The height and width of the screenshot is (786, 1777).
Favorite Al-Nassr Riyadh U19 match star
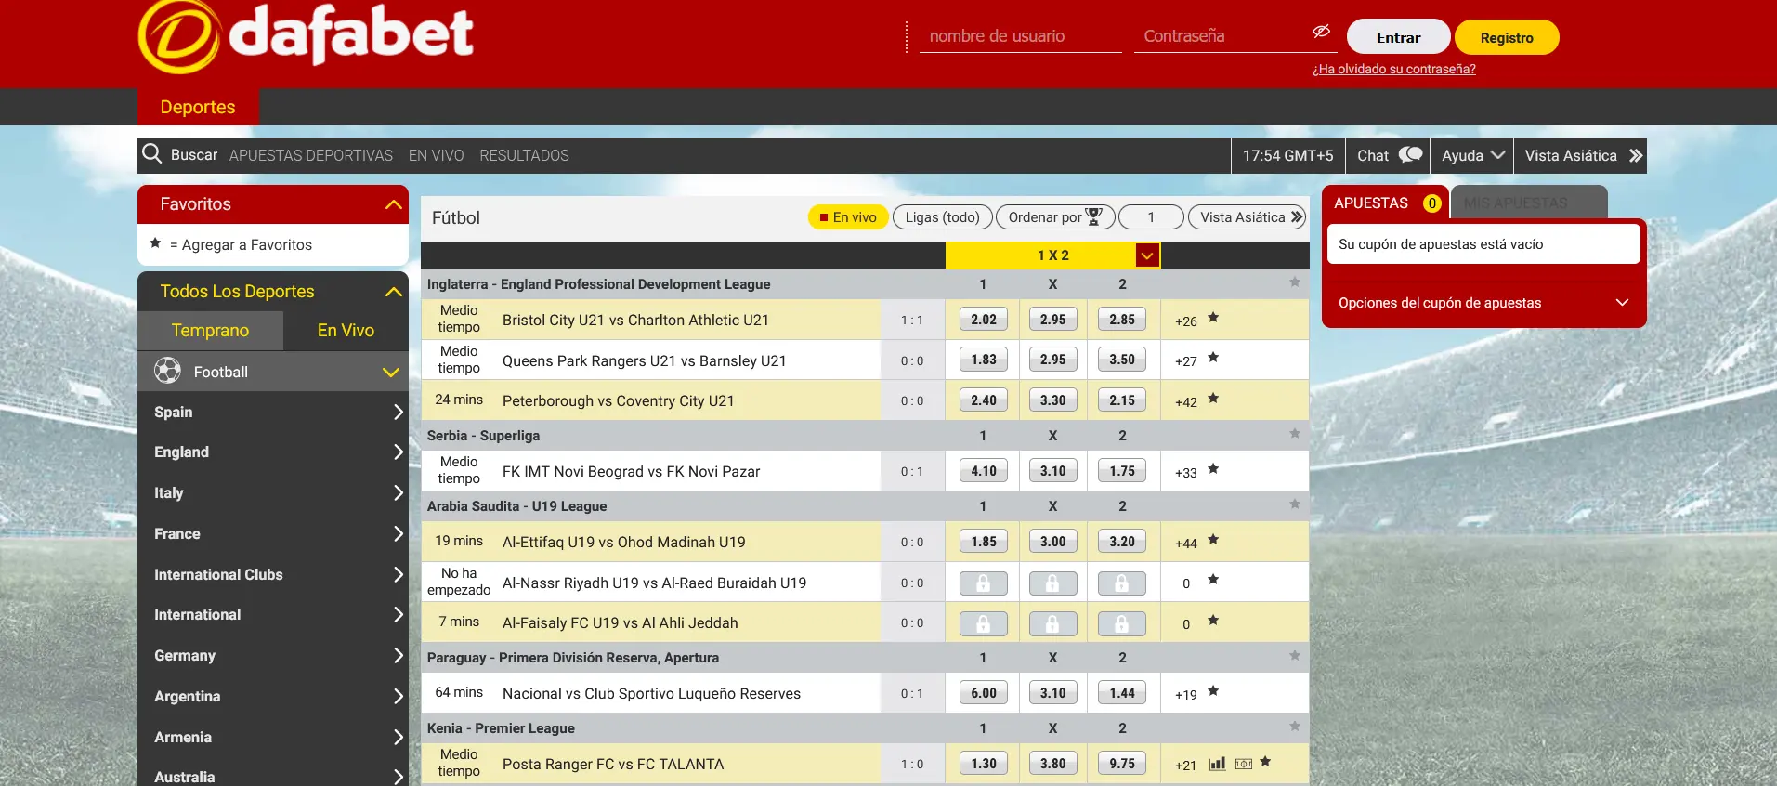[1213, 580]
